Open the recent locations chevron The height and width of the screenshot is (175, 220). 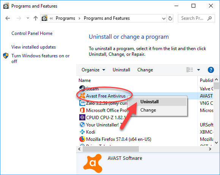[x=28, y=18]
